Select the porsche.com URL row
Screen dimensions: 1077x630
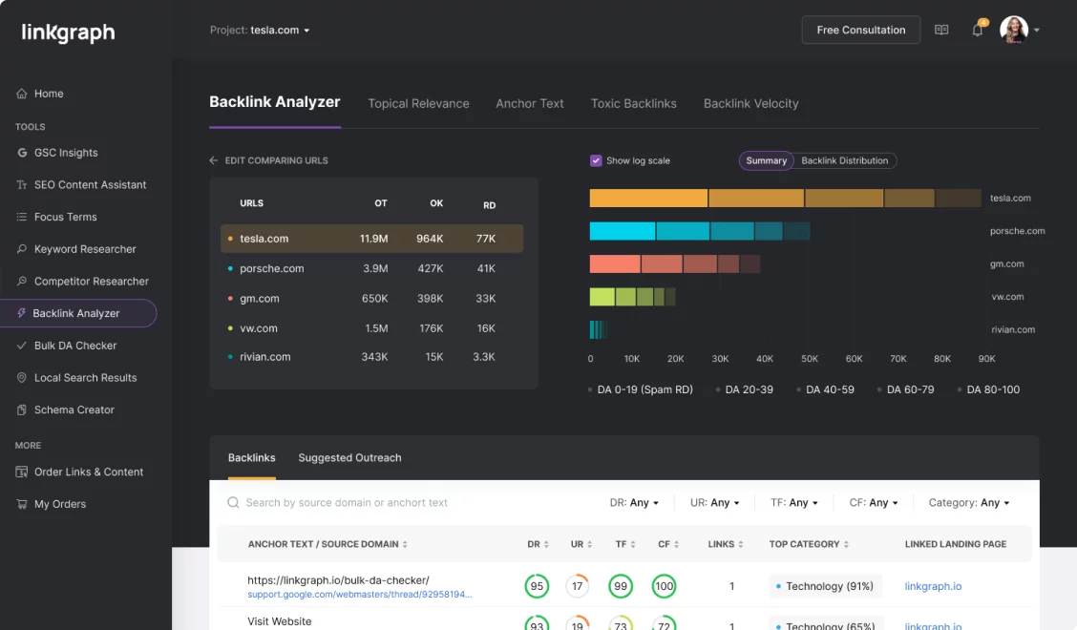pos(371,268)
